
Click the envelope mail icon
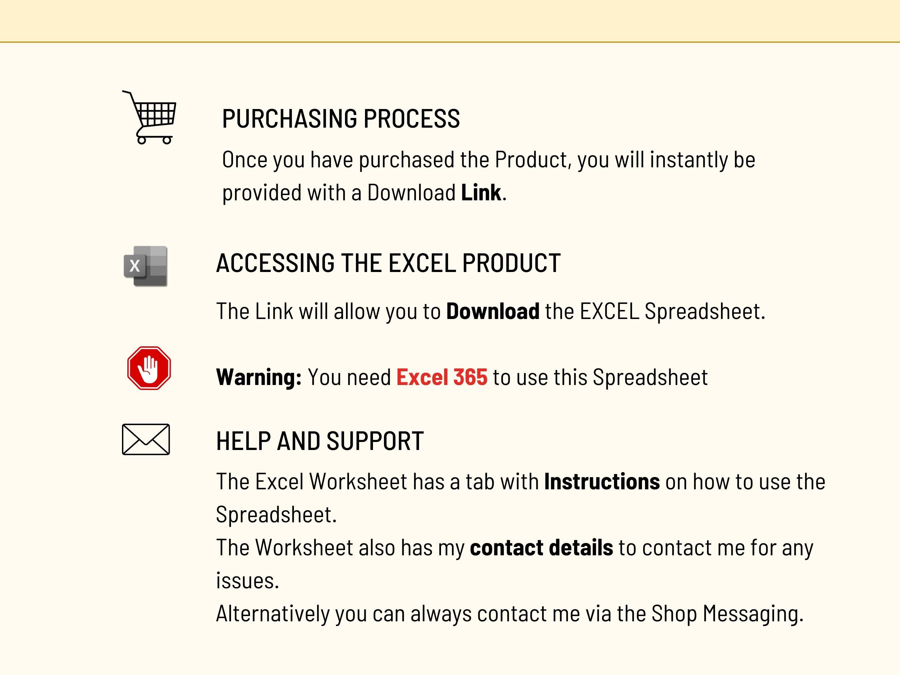point(146,439)
